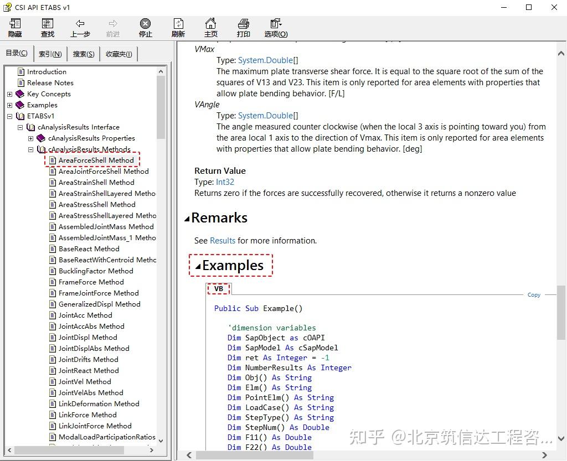Screen dimensions: 567x461
Task: Click the Results hyperlink in Remarks
Action: pos(222,240)
